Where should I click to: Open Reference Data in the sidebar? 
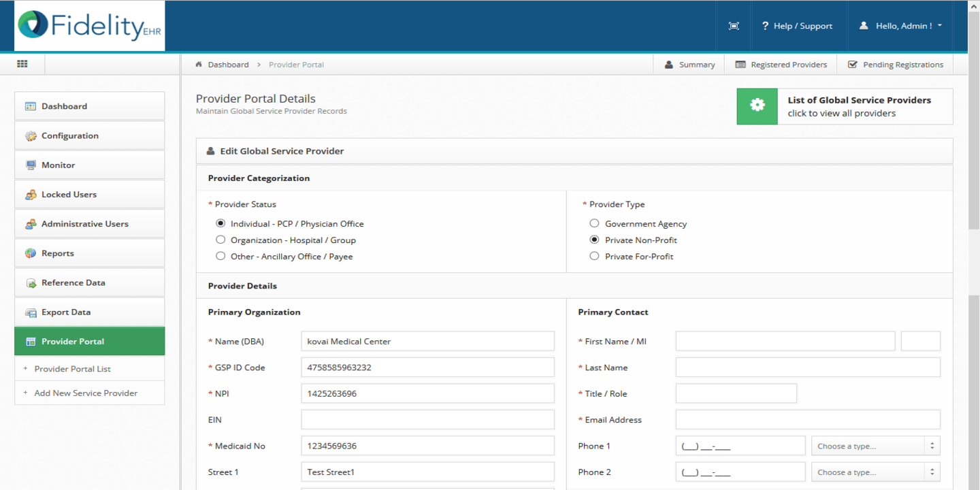[89, 282]
